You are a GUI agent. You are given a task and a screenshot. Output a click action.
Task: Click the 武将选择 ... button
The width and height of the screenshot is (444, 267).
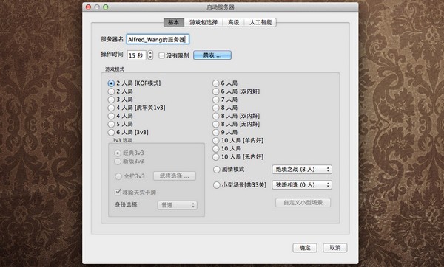coord(175,176)
